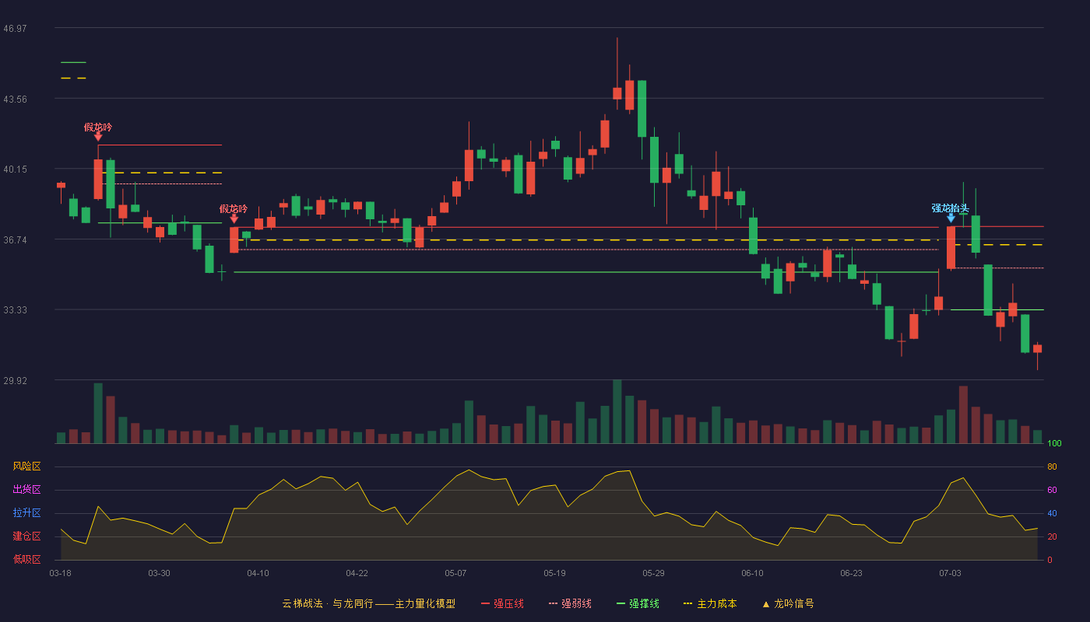Click the 04-22 date label

[x=357, y=573]
